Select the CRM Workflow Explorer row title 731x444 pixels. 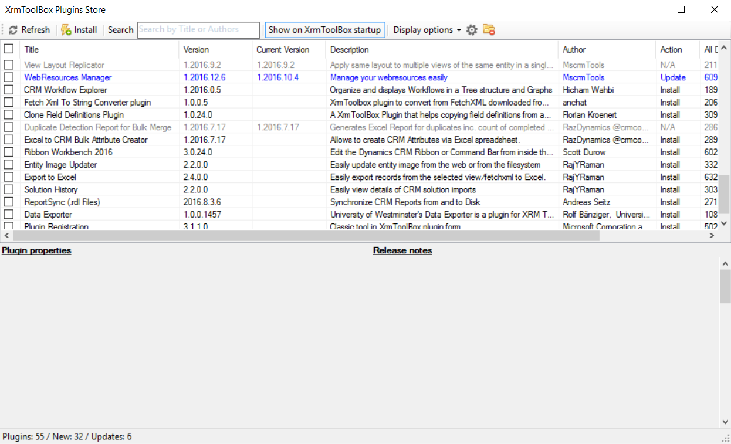66,90
